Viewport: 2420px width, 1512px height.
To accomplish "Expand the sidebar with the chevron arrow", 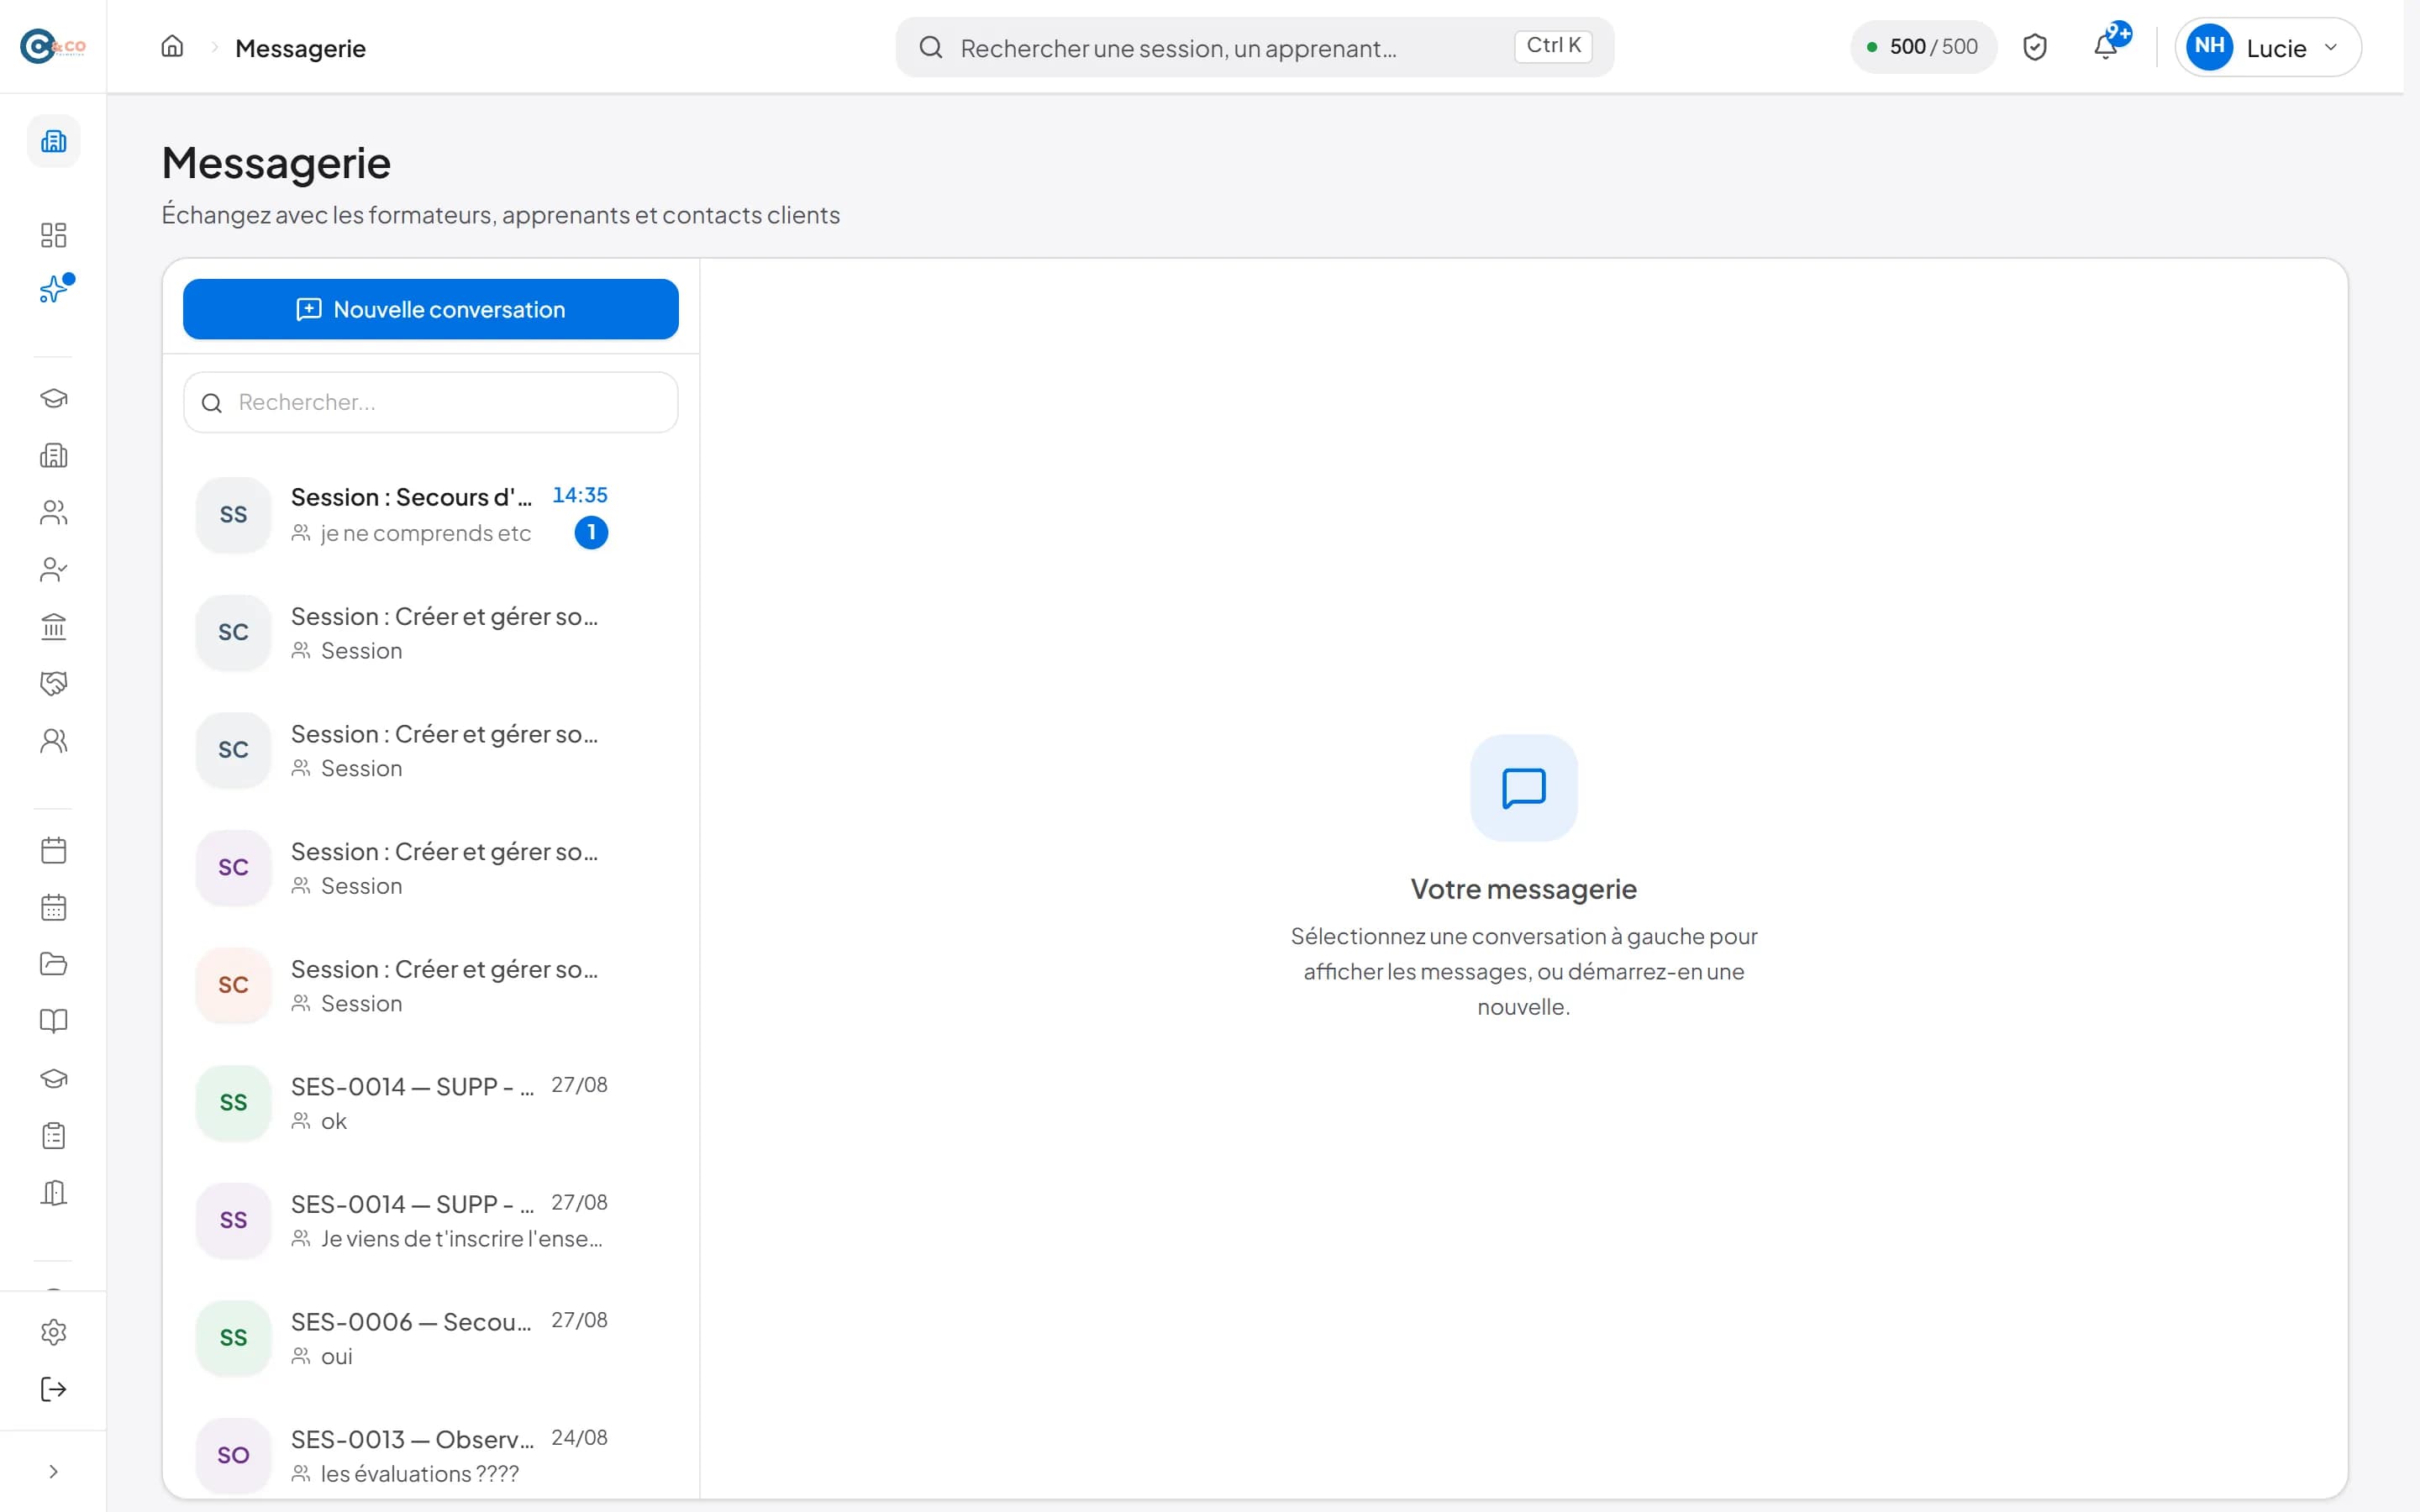I will point(54,1472).
